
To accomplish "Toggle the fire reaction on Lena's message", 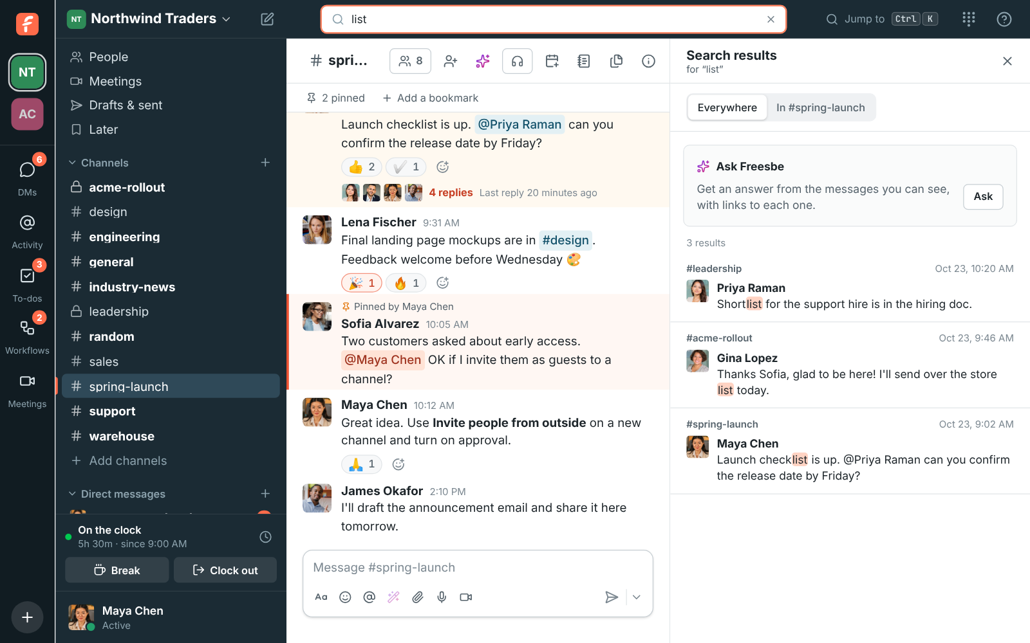I will [406, 283].
